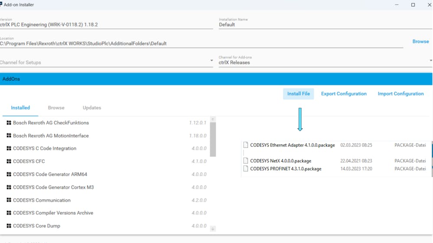433x243 pixels.
Task: Open the Channel for Setups dropdown
Action: tap(106, 62)
